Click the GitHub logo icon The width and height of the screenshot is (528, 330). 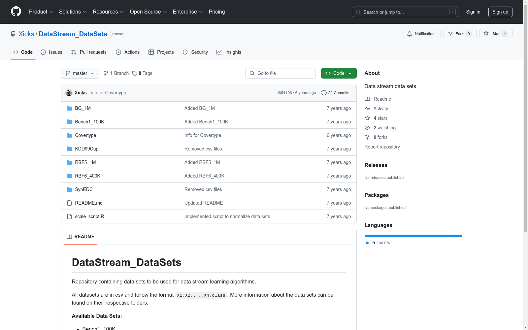16,12
